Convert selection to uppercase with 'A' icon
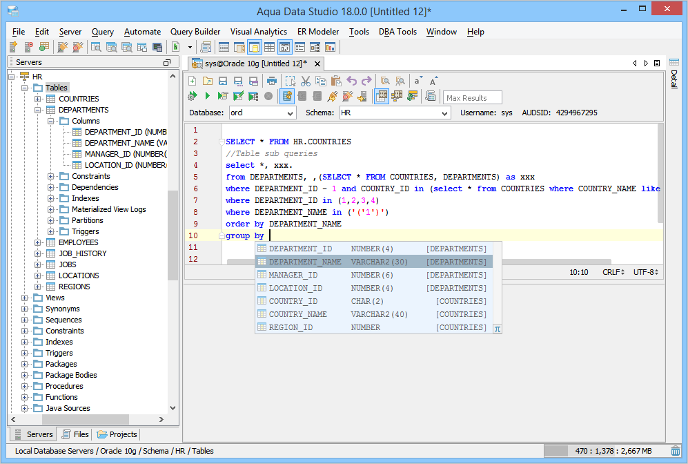 point(433,81)
